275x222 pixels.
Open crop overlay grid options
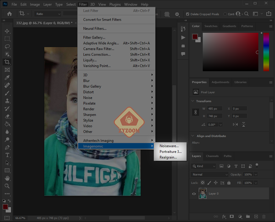(x=167, y=14)
